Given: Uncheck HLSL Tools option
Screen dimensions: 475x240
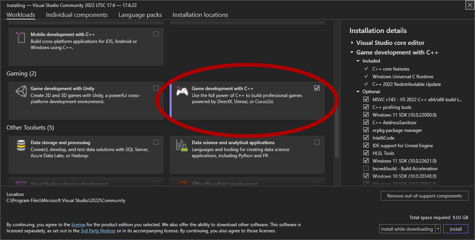Looking at the screenshot, I should pos(366,153).
